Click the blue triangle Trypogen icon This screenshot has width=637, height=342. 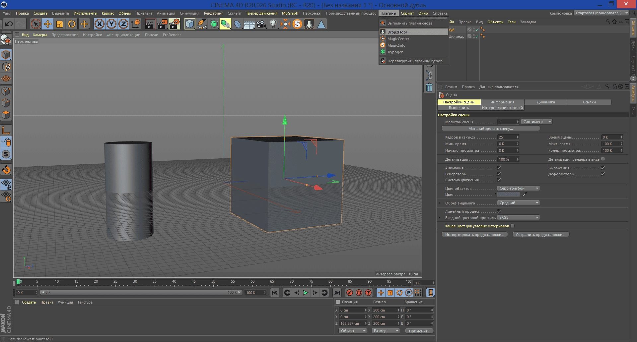[x=321, y=24]
